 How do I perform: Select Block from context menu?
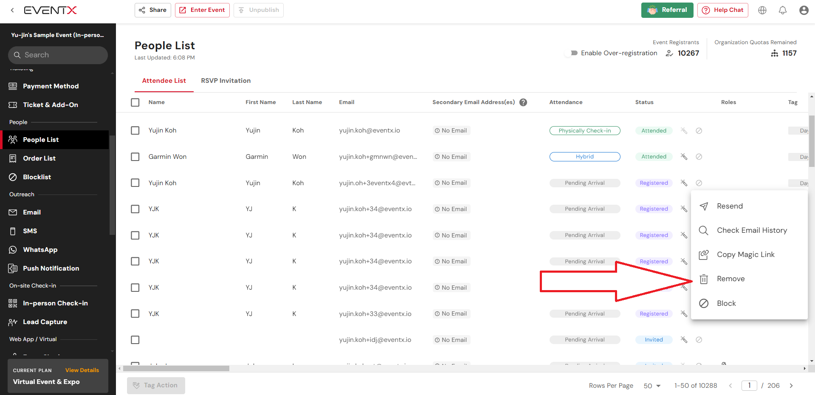(x=749, y=303)
